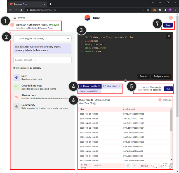Viewport: 179px width, 173px height.
Task: Go back in browser history
Action: [x=11, y=10]
